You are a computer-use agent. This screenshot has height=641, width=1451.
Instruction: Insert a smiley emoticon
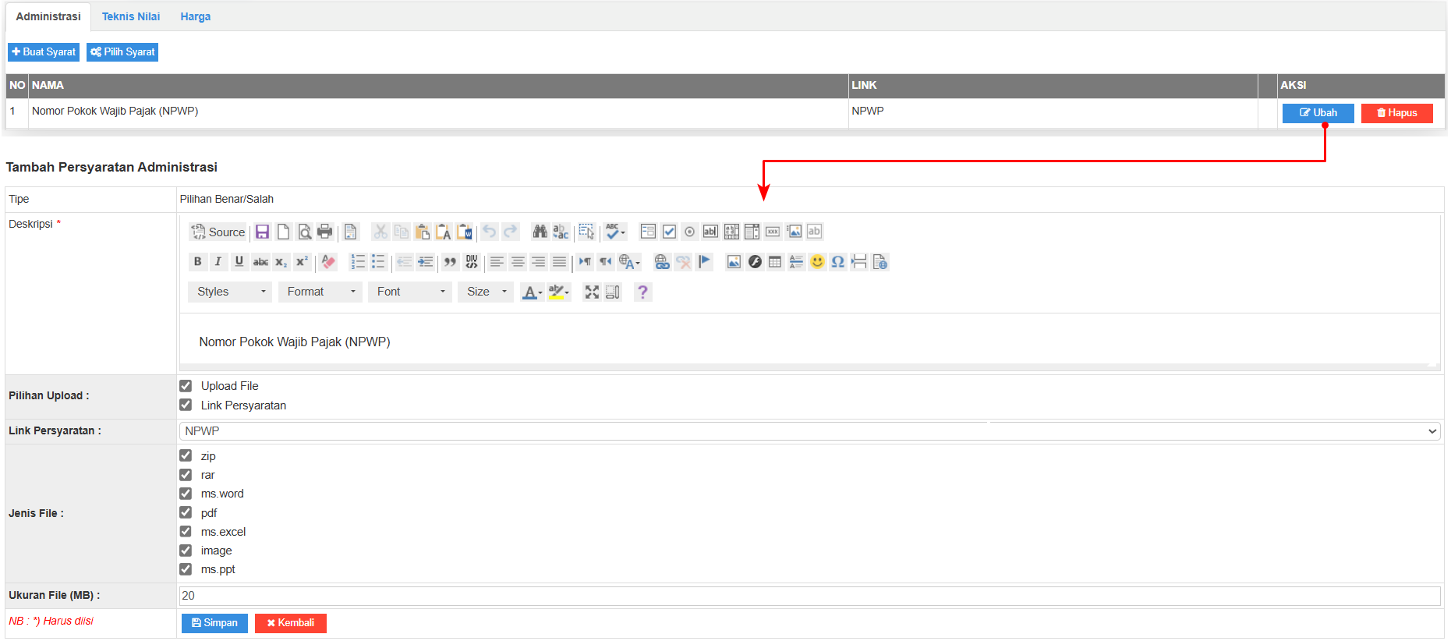click(817, 262)
